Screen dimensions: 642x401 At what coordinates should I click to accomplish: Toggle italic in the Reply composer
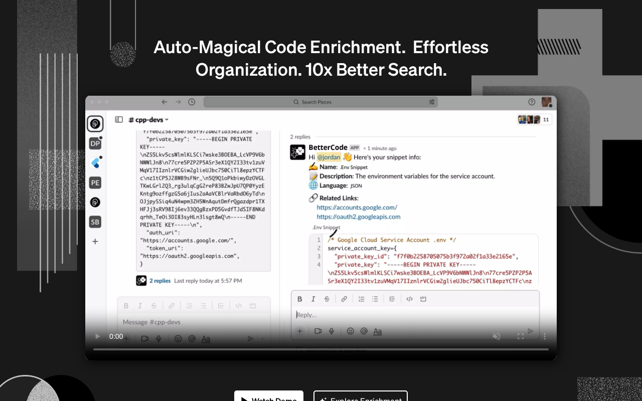tap(313, 299)
